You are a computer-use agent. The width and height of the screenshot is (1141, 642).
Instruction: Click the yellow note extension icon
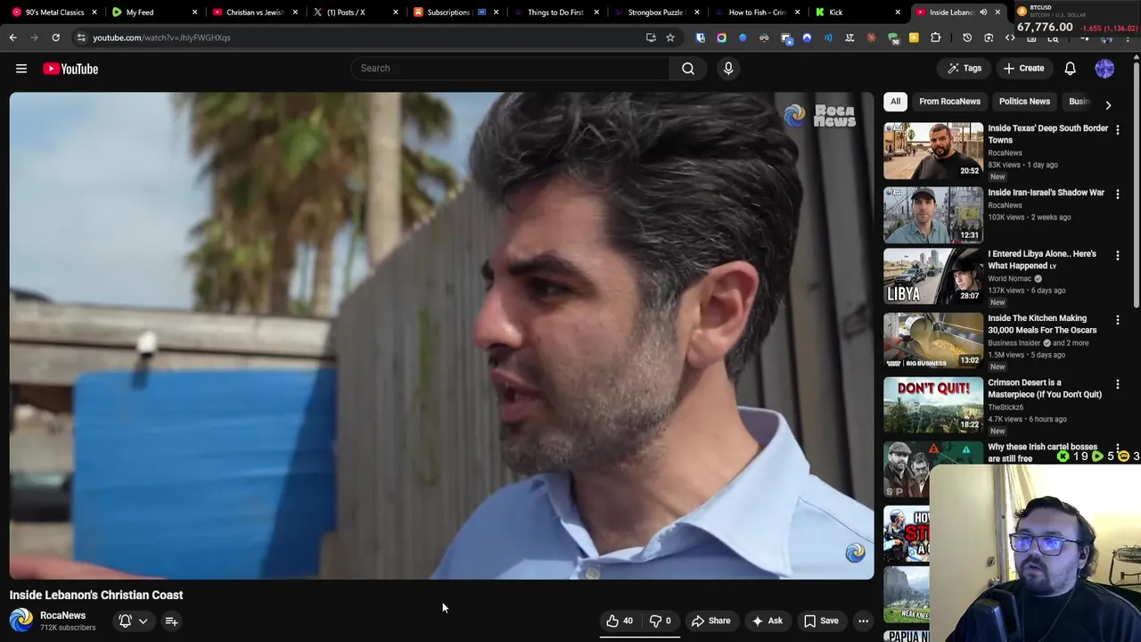tap(914, 37)
